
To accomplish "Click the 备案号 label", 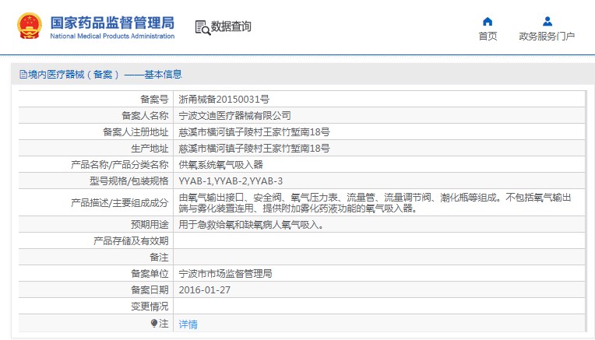I will coord(154,100).
